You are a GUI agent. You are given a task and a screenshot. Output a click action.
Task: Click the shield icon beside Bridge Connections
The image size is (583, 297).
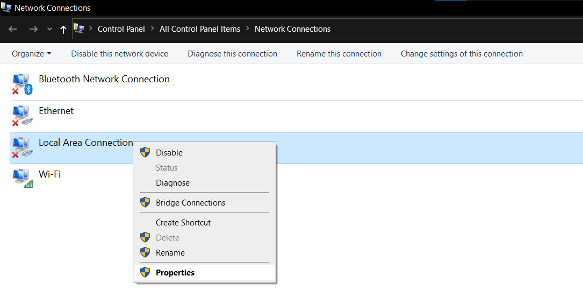(145, 202)
